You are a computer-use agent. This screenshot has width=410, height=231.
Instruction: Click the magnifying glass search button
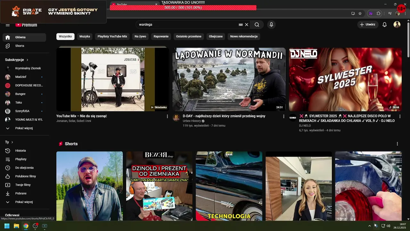click(x=257, y=25)
